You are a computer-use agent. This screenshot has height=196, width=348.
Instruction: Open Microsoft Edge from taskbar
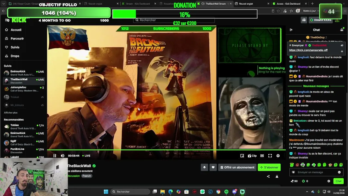[x=170, y=192]
